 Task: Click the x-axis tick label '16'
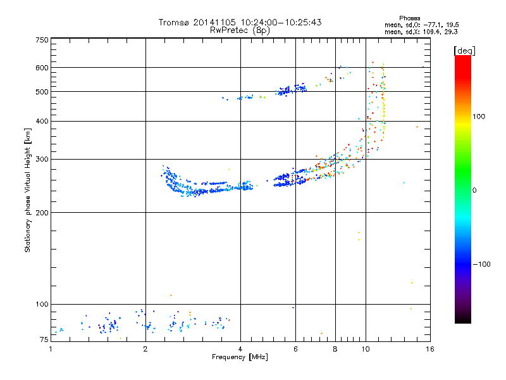click(x=430, y=349)
